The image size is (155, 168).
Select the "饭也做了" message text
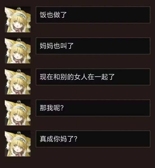pos(53,15)
